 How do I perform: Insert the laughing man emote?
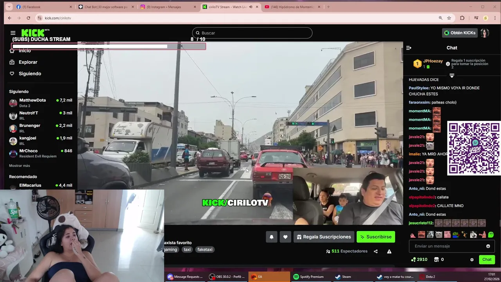click(x=422, y=235)
